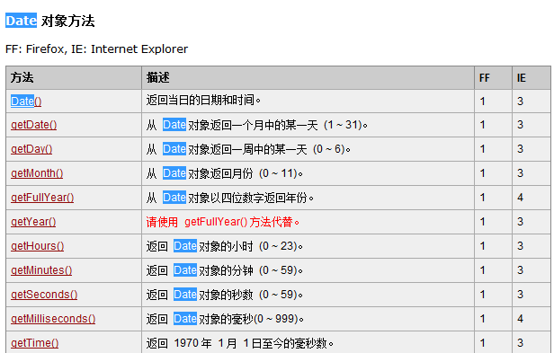554x353 pixels.
Task: Open the getDate() method link
Action: (33, 125)
